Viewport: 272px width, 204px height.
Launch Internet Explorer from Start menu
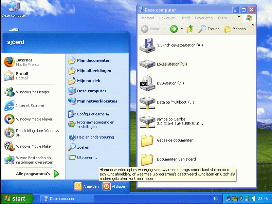pyautogui.click(x=24, y=106)
